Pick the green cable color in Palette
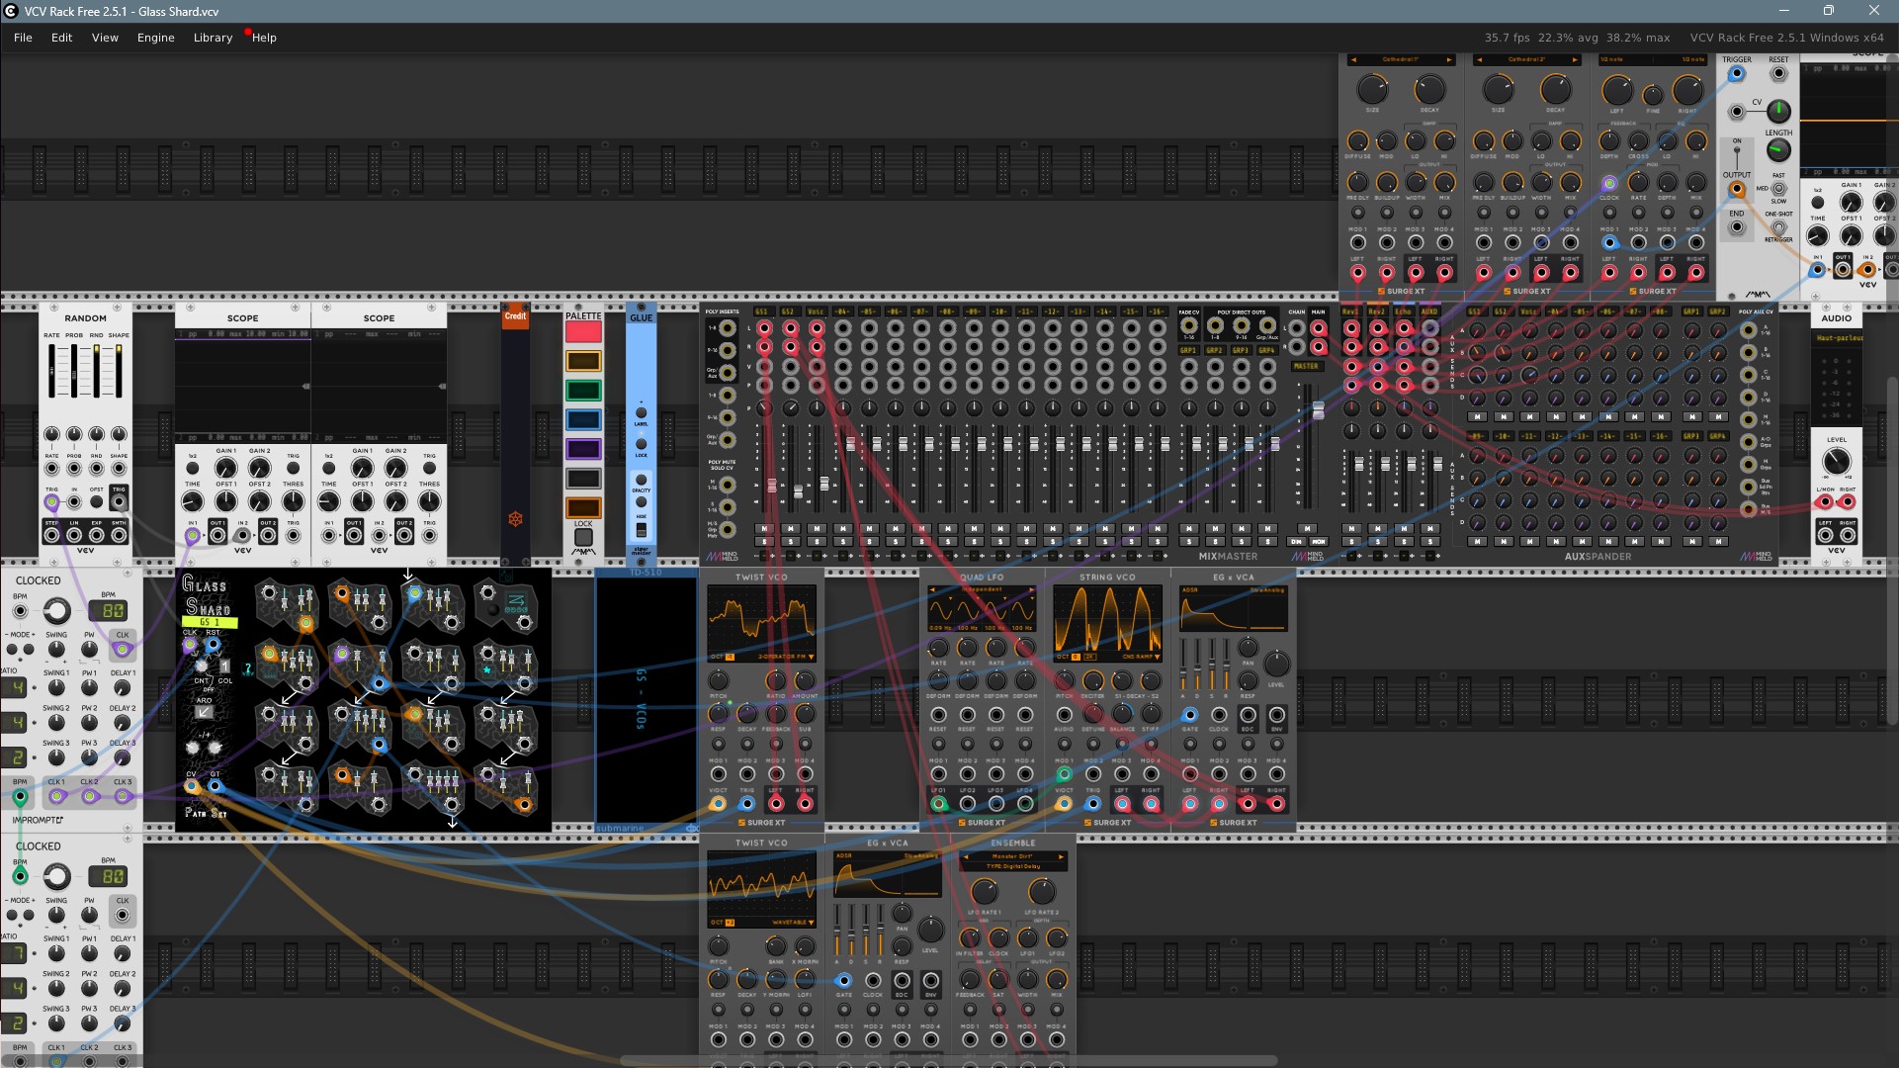1899x1068 pixels. [x=583, y=391]
